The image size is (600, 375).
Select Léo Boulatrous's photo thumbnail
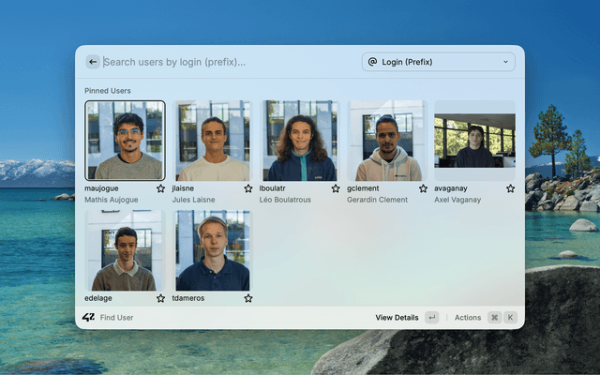tap(299, 141)
